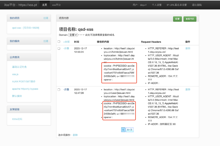The image size is (220, 146).
Task: Click the 用户: dayu1 label
Action: [x=140, y=5]
